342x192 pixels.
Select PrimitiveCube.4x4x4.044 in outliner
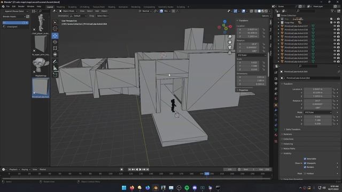[x=296, y=51]
